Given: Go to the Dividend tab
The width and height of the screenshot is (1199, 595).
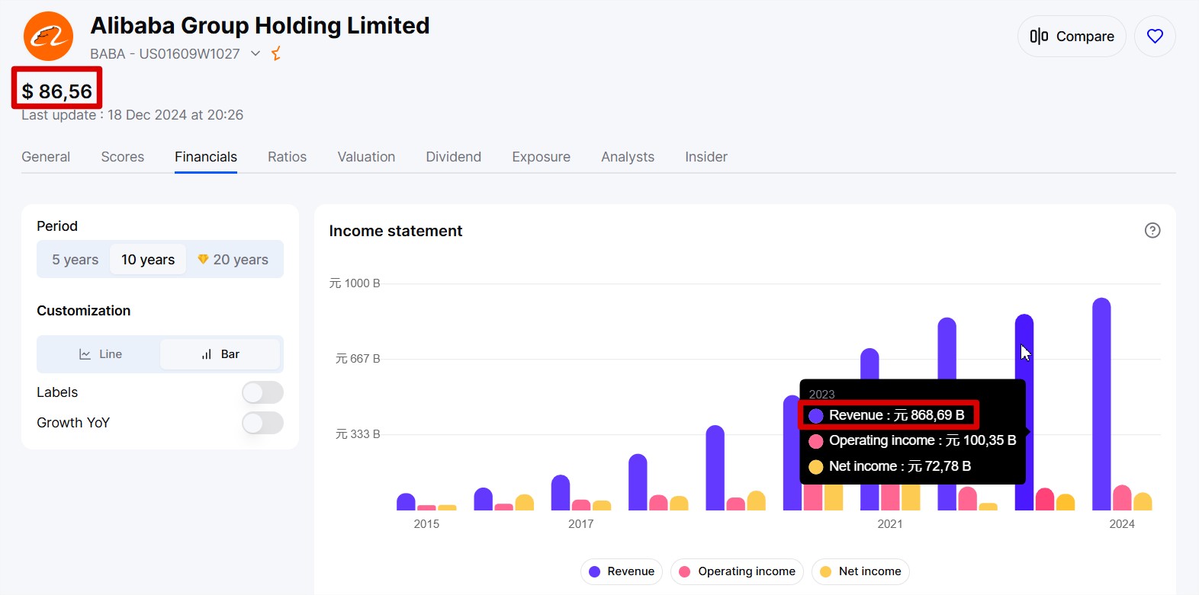Looking at the screenshot, I should click(454, 157).
